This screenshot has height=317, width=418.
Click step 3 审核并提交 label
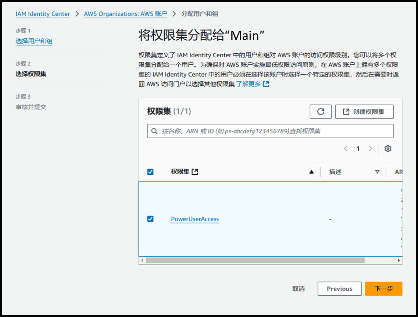click(31, 107)
